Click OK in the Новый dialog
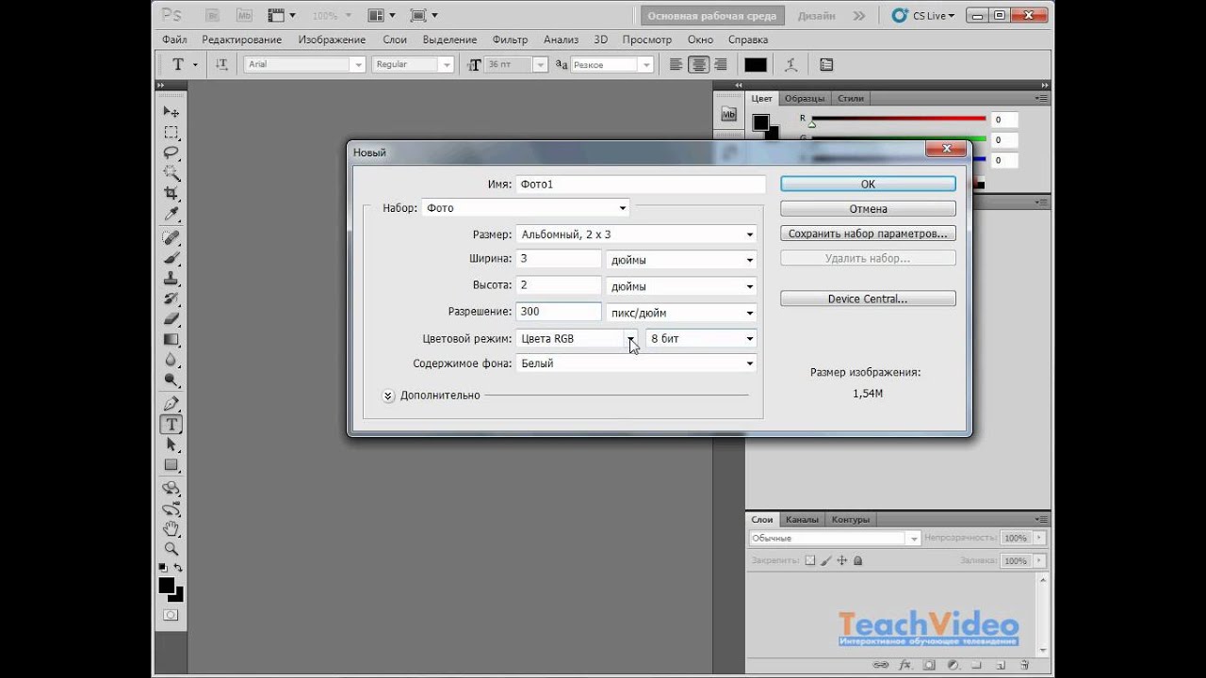This screenshot has height=678, width=1206. [868, 185]
